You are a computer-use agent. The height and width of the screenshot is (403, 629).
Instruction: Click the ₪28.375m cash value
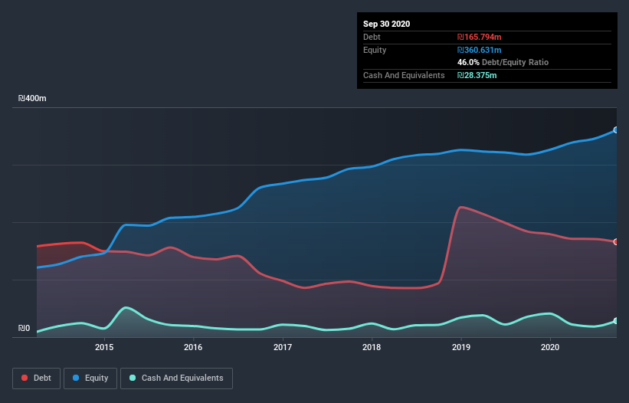click(477, 75)
